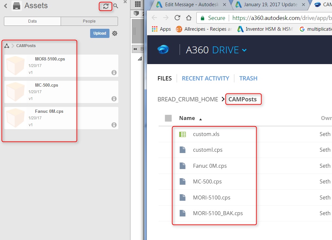Open the A360 DRIVE dropdown
The image size is (332, 240).
pyautogui.click(x=244, y=50)
